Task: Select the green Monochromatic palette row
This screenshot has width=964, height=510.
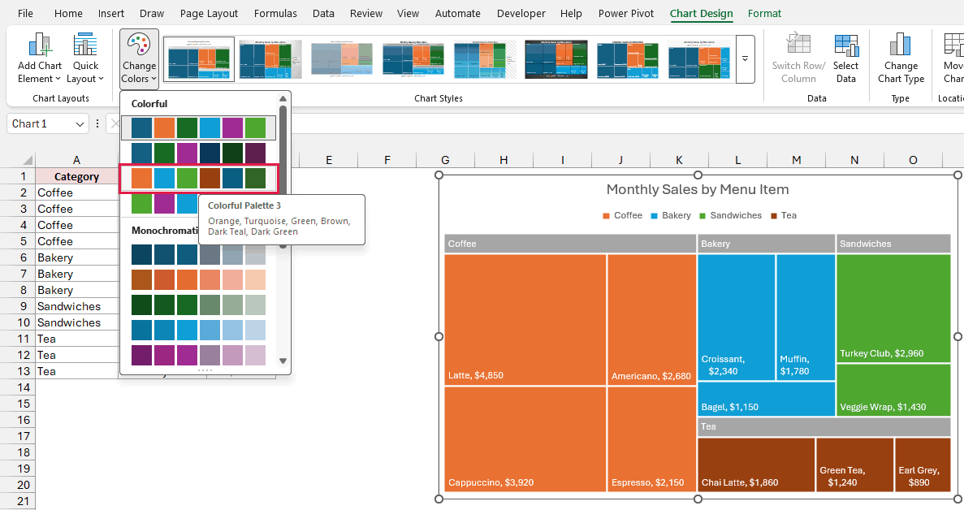Action: click(199, 305)
